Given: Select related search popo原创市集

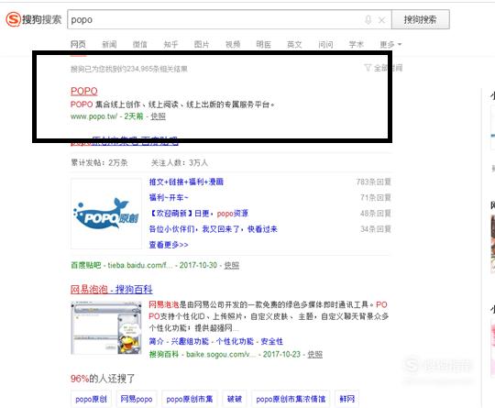Looking at the screenshot, I should (190, 399).
